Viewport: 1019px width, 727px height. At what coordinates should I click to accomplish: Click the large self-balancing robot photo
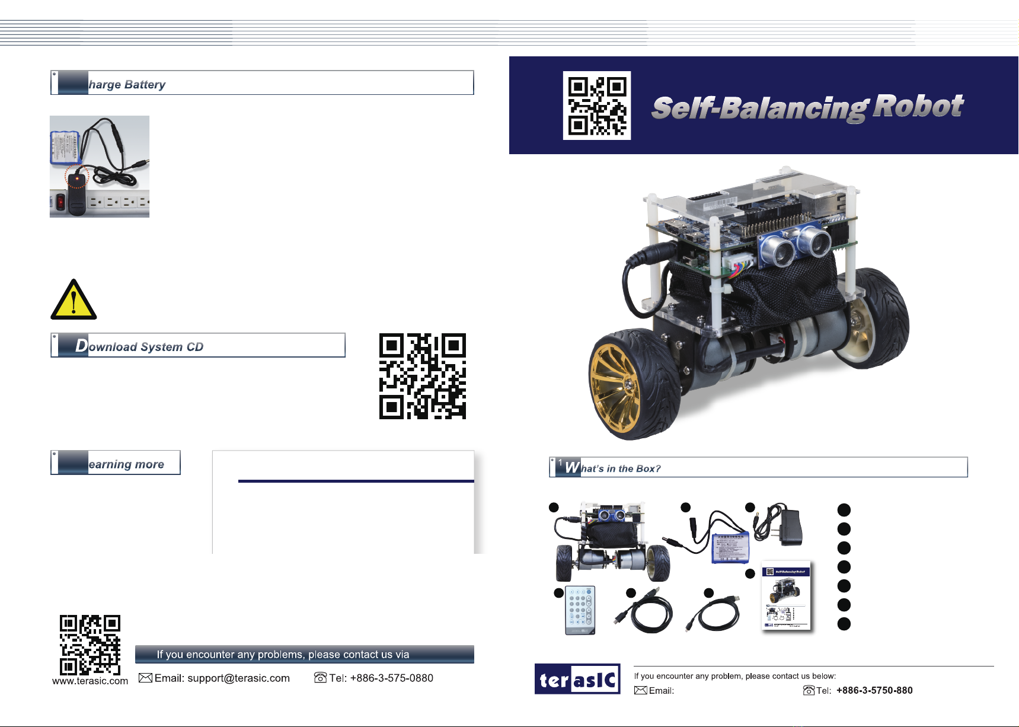click(749, 308)
